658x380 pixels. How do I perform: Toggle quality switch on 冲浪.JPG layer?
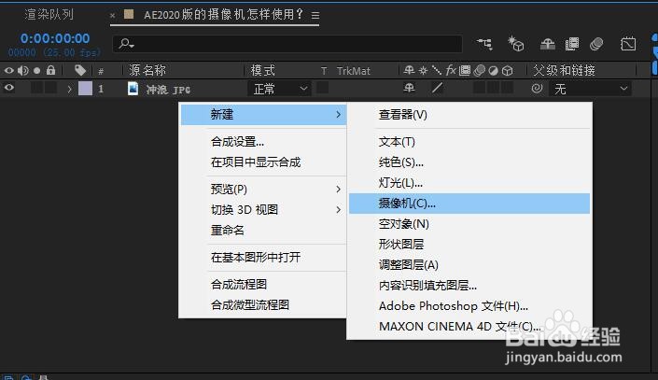(437, 88)
